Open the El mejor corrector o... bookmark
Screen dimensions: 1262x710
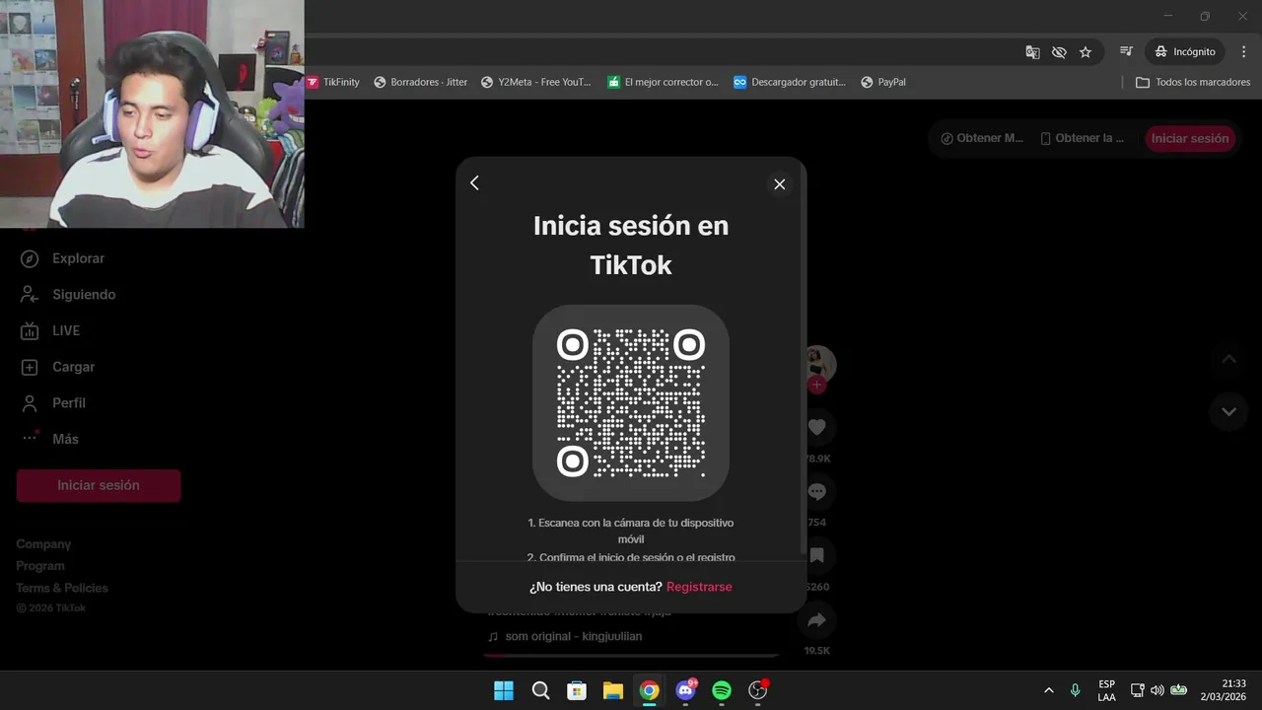tap(663, 82)
